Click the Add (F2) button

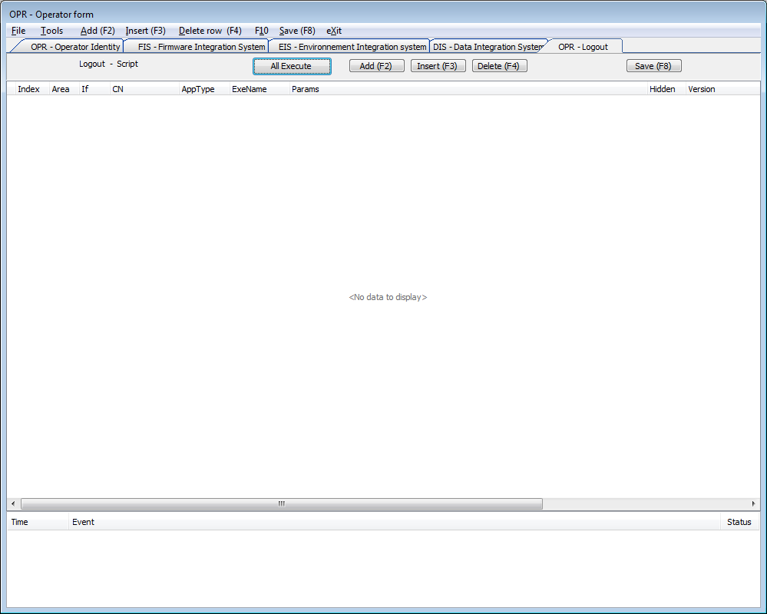click(376, 66)
